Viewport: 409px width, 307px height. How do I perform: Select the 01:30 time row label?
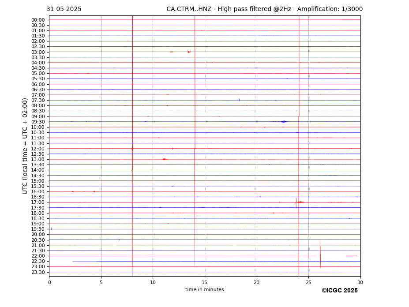tap(38, 36)
